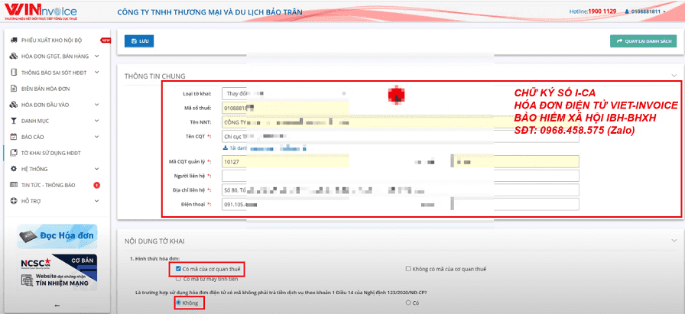Select the Có radio button

[x=408, y=303]
